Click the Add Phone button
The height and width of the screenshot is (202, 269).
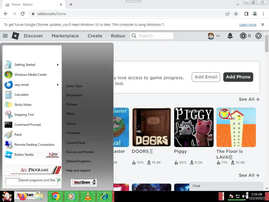(x=238, y=77)
